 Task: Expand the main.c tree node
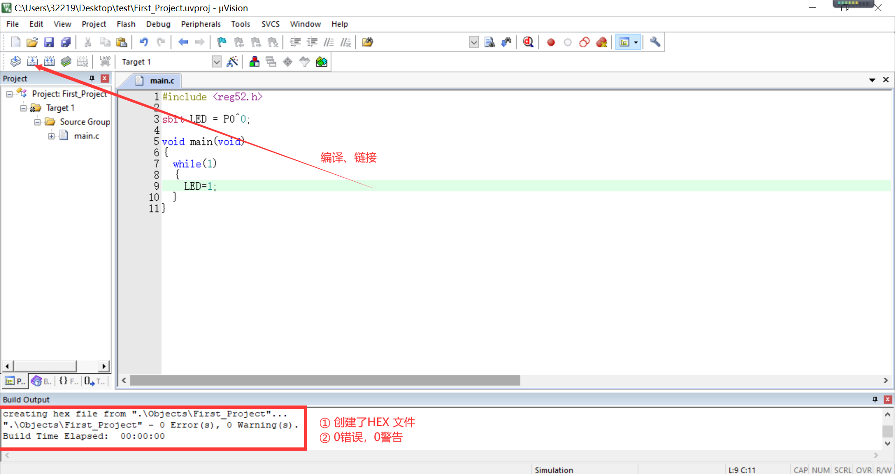coord(51,136)
